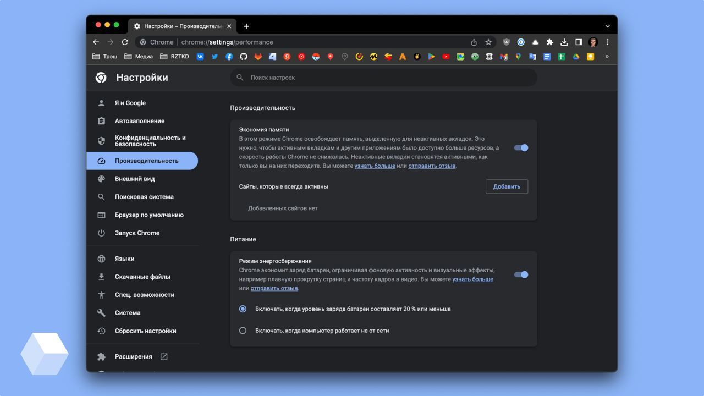
Task: Open Внешний вид settings
Action: point(142,179)
